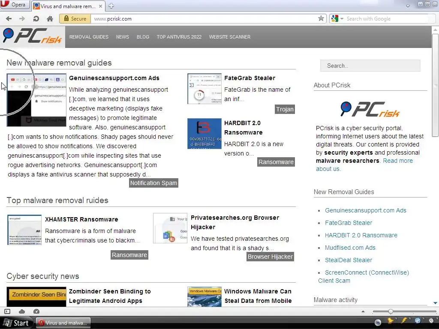Open zoom options arrow in status bar

point(363,311)
